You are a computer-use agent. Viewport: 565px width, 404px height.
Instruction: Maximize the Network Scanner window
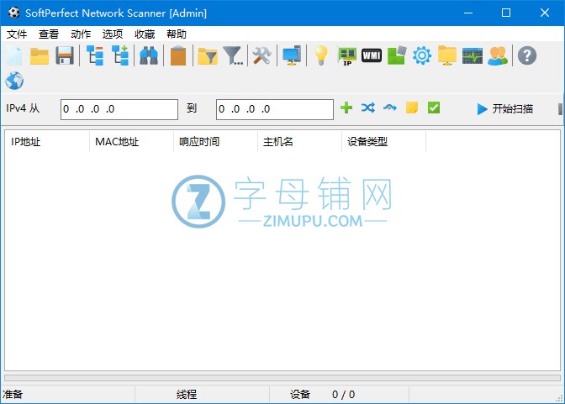point(506,13)
